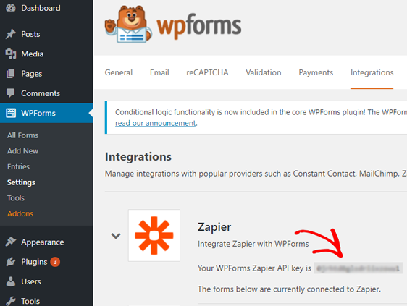This screenshot has height=306, width=407.
Task: Switch to the Email tab
Action: pos(159,72)
